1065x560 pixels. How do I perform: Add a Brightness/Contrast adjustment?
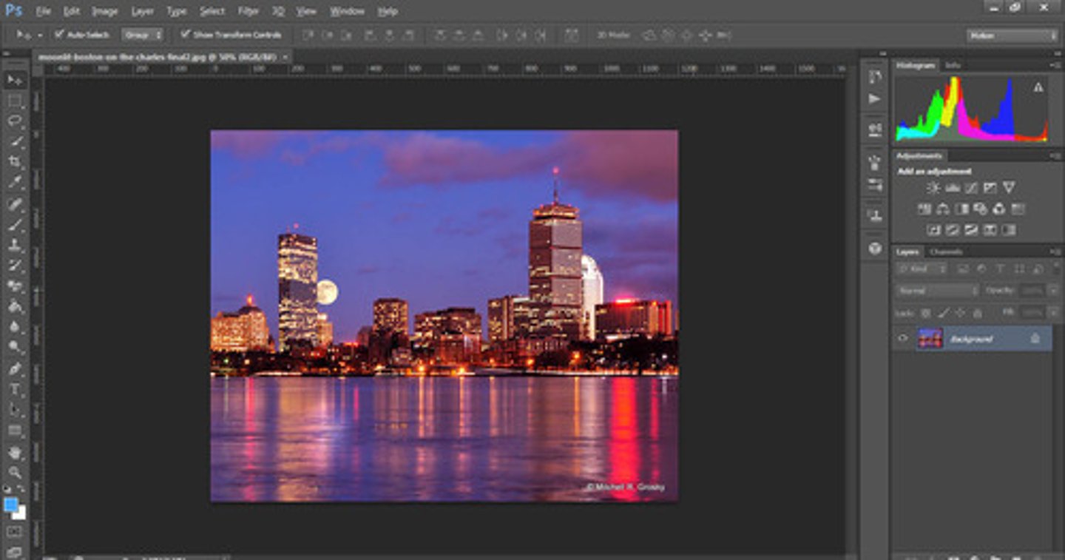933,188
